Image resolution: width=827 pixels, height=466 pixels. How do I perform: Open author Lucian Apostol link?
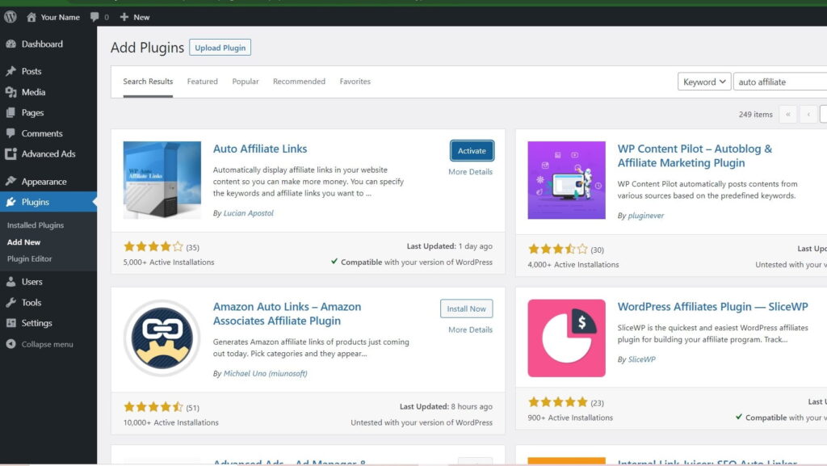point(249,213)
